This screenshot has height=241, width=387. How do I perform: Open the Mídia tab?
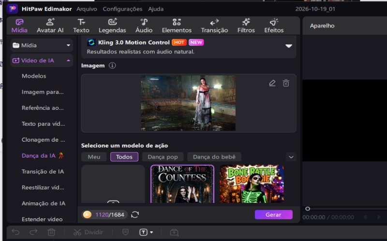pyautogui.click(x=19, y=26)
